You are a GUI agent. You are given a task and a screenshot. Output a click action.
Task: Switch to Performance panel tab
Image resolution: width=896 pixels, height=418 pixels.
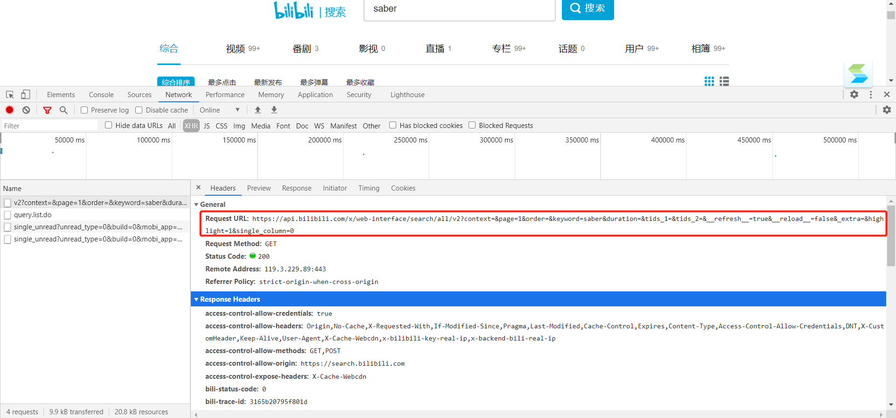click(225, 95)
